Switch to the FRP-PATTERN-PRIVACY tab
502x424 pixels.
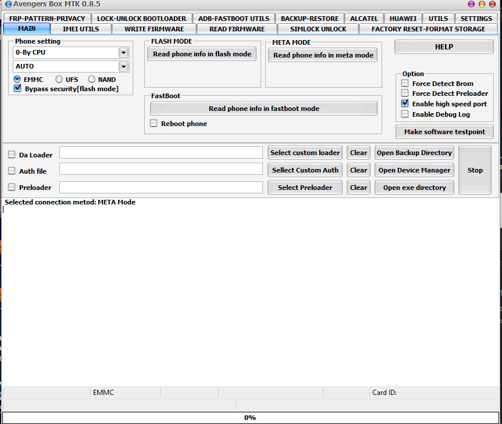pyautogui.click(x=47, y=18)
